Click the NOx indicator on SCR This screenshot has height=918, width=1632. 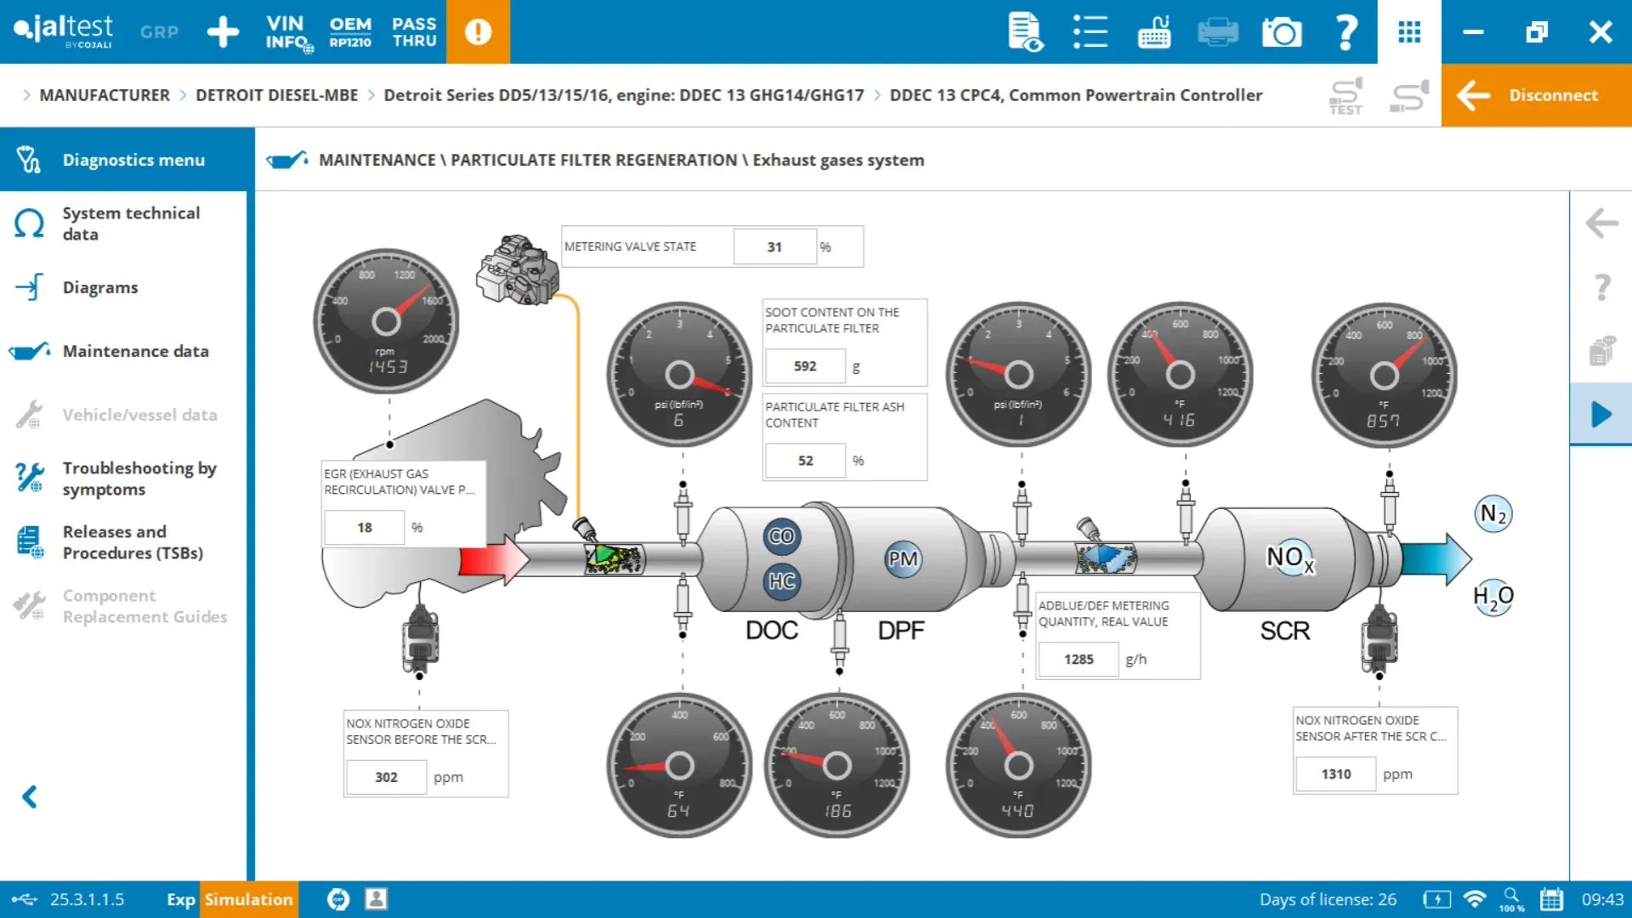1290,558
